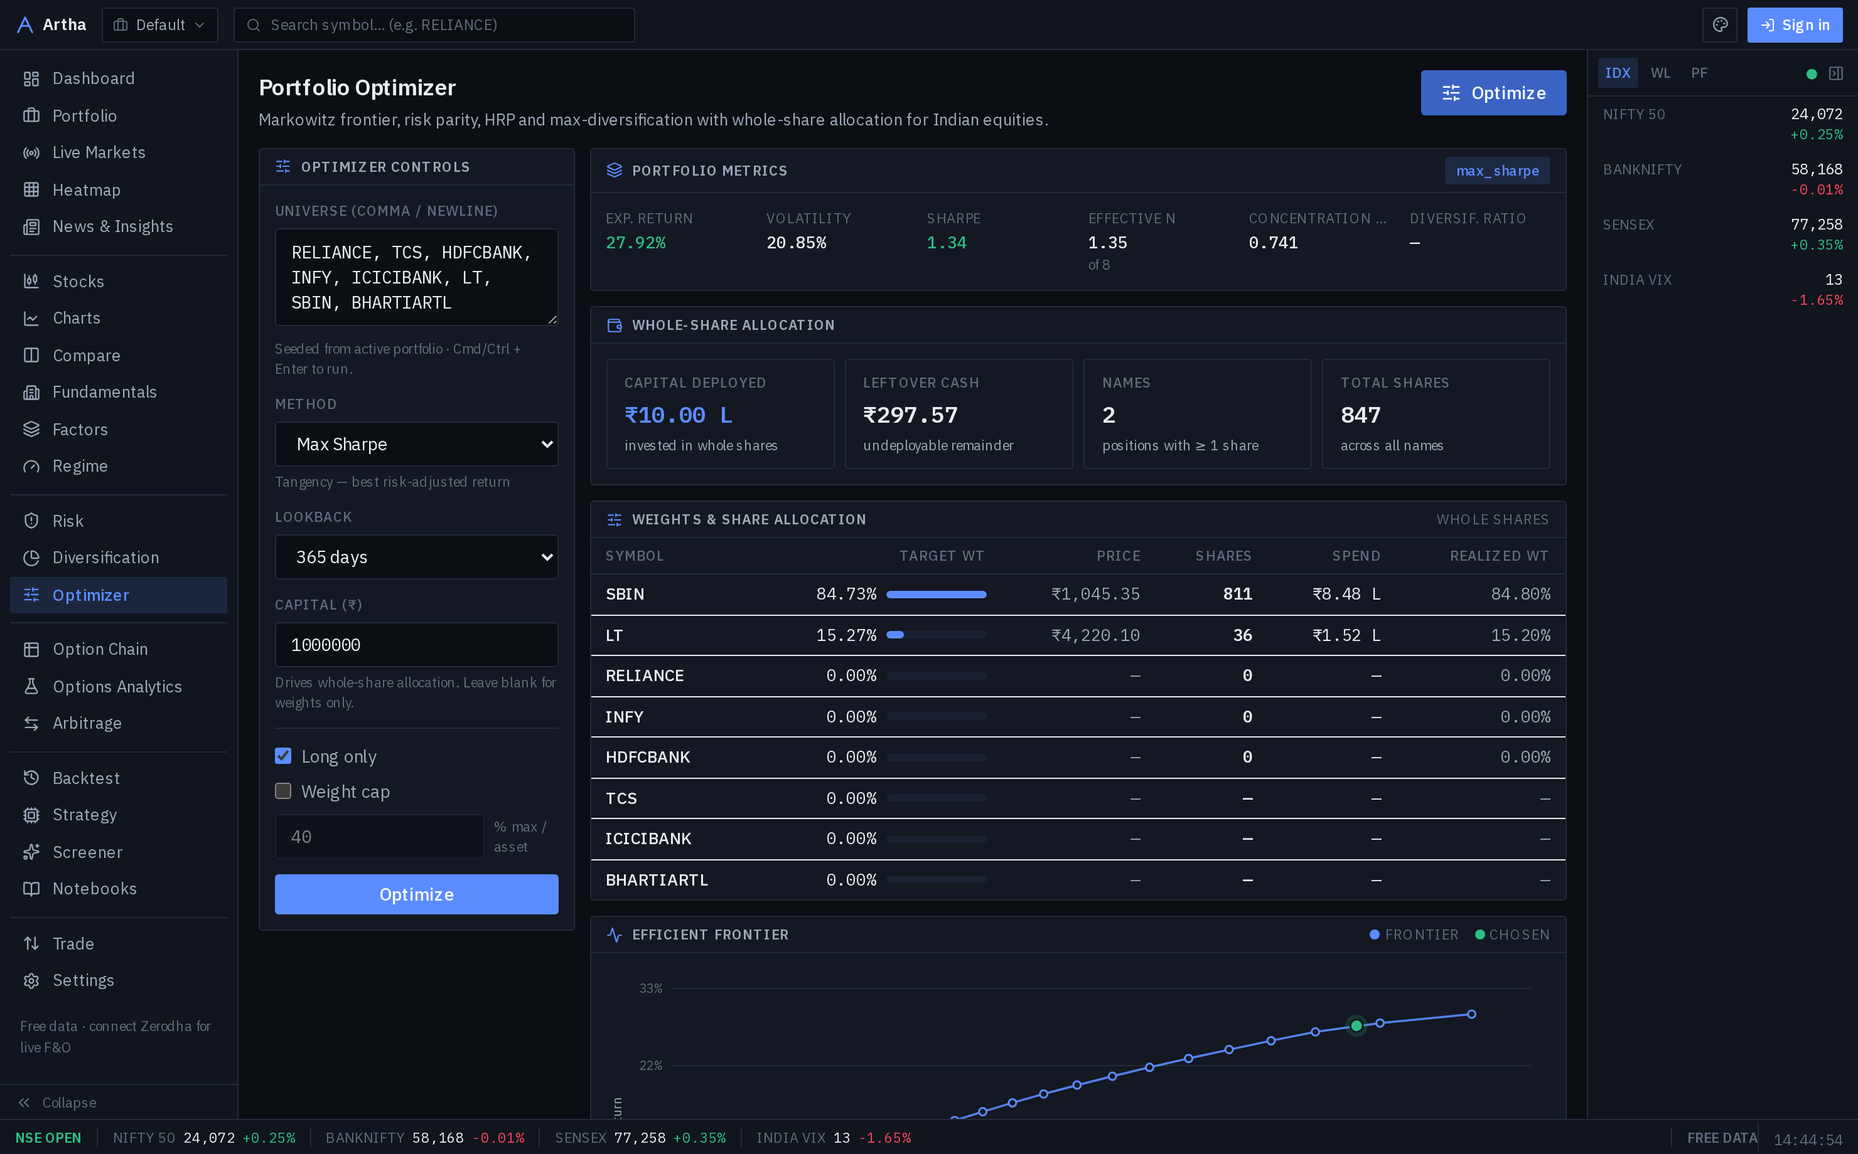Click the BANKNIFTY row in right panel
The width and height of the screenshot is (1858, 1154).
(x=1722, y=179)
